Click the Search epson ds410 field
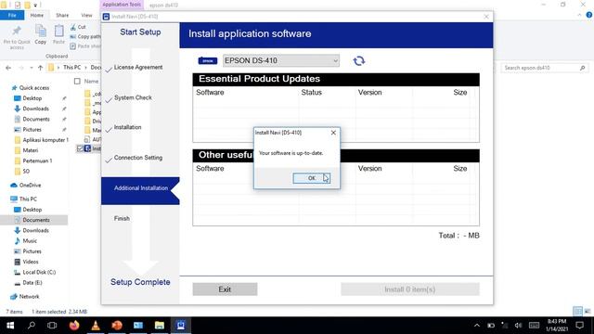Image resolution: width=594 pixels, height=334 pixels. point(545,68)
